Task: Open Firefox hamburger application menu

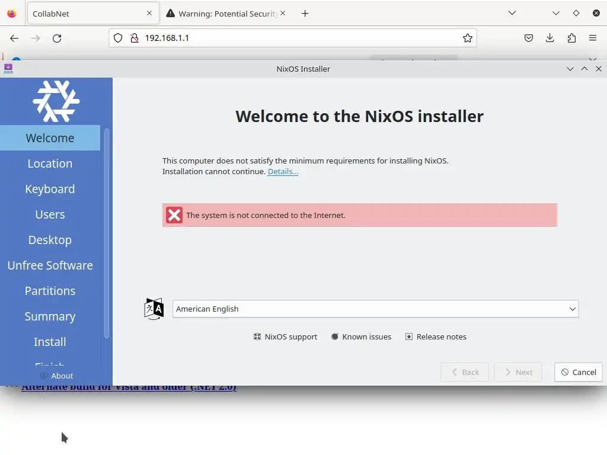Action: 593,38
